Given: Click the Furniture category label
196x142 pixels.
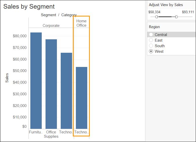Looking at the screenshot, I should [36, 132].
